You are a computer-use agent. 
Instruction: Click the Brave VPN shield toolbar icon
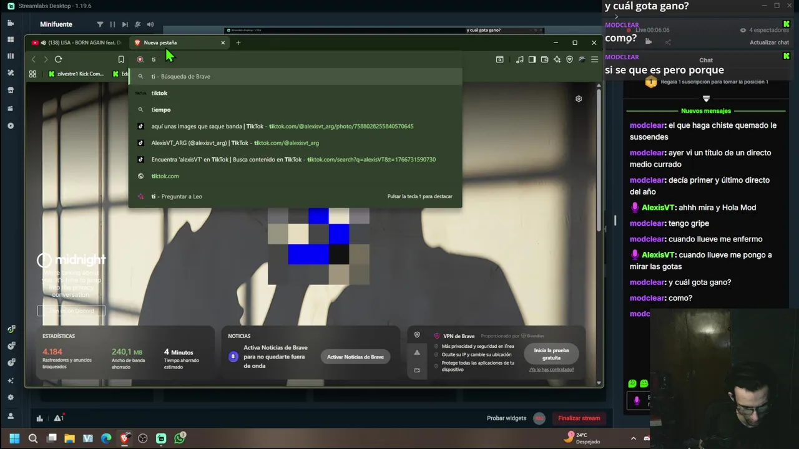(569, 59)
